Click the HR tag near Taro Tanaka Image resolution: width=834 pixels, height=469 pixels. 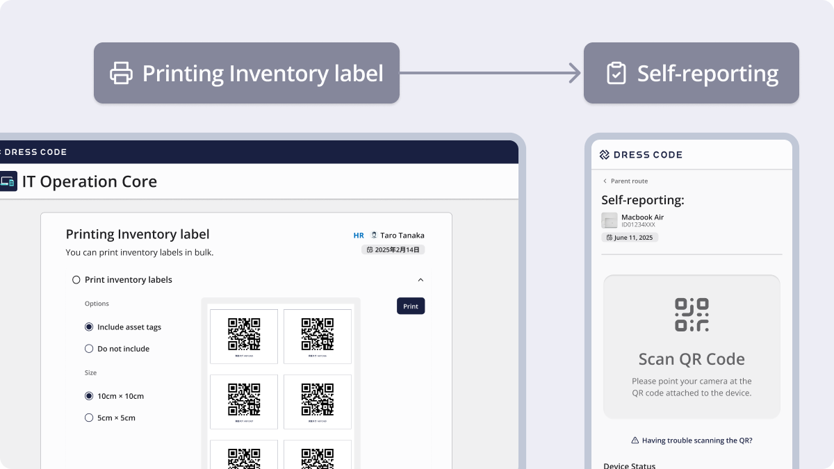(x=359, y=235)
